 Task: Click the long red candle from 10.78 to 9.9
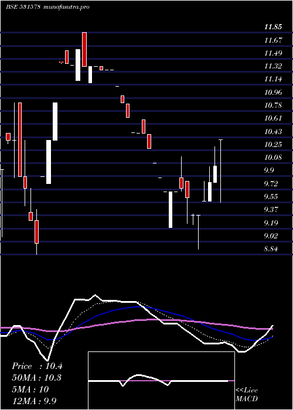20,140
